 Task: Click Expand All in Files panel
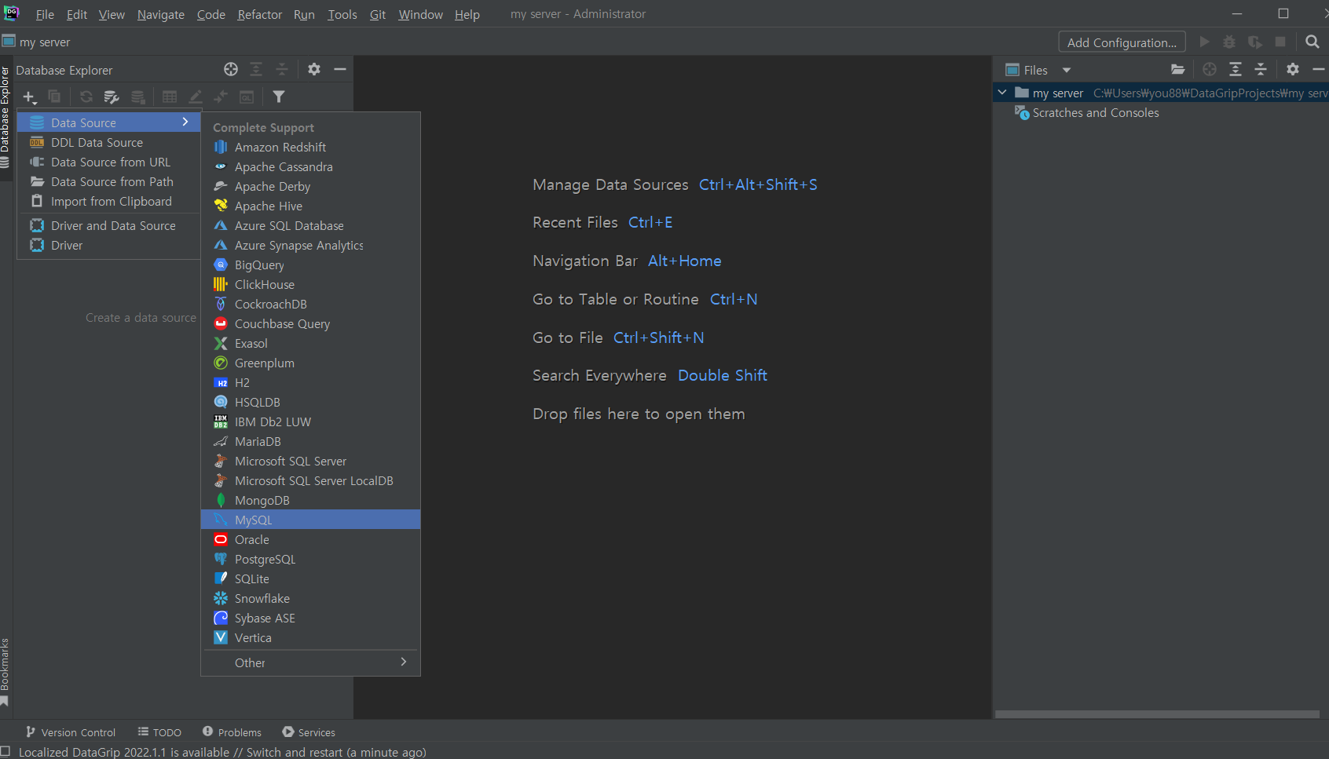tap(1236, 69)
